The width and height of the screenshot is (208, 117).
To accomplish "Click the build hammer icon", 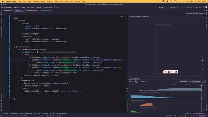I will [x=156, y=7].
